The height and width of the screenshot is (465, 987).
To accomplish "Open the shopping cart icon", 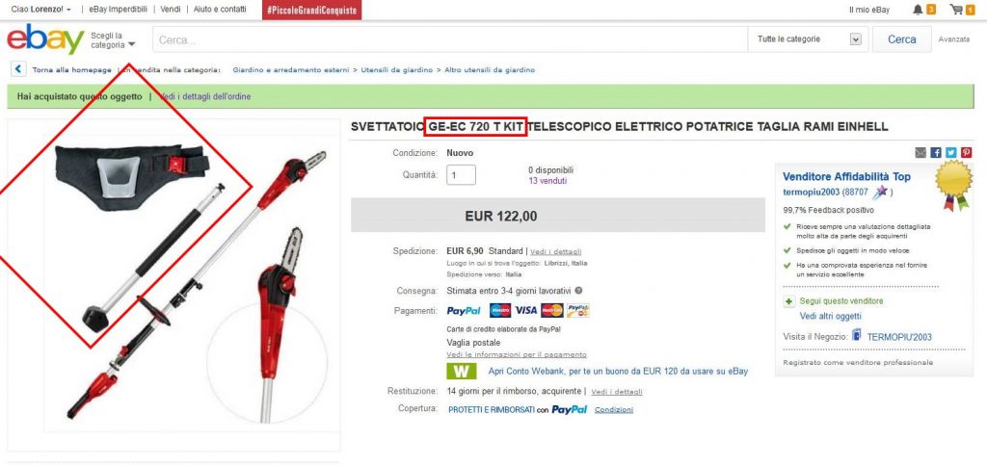I will tap(956, 10).
